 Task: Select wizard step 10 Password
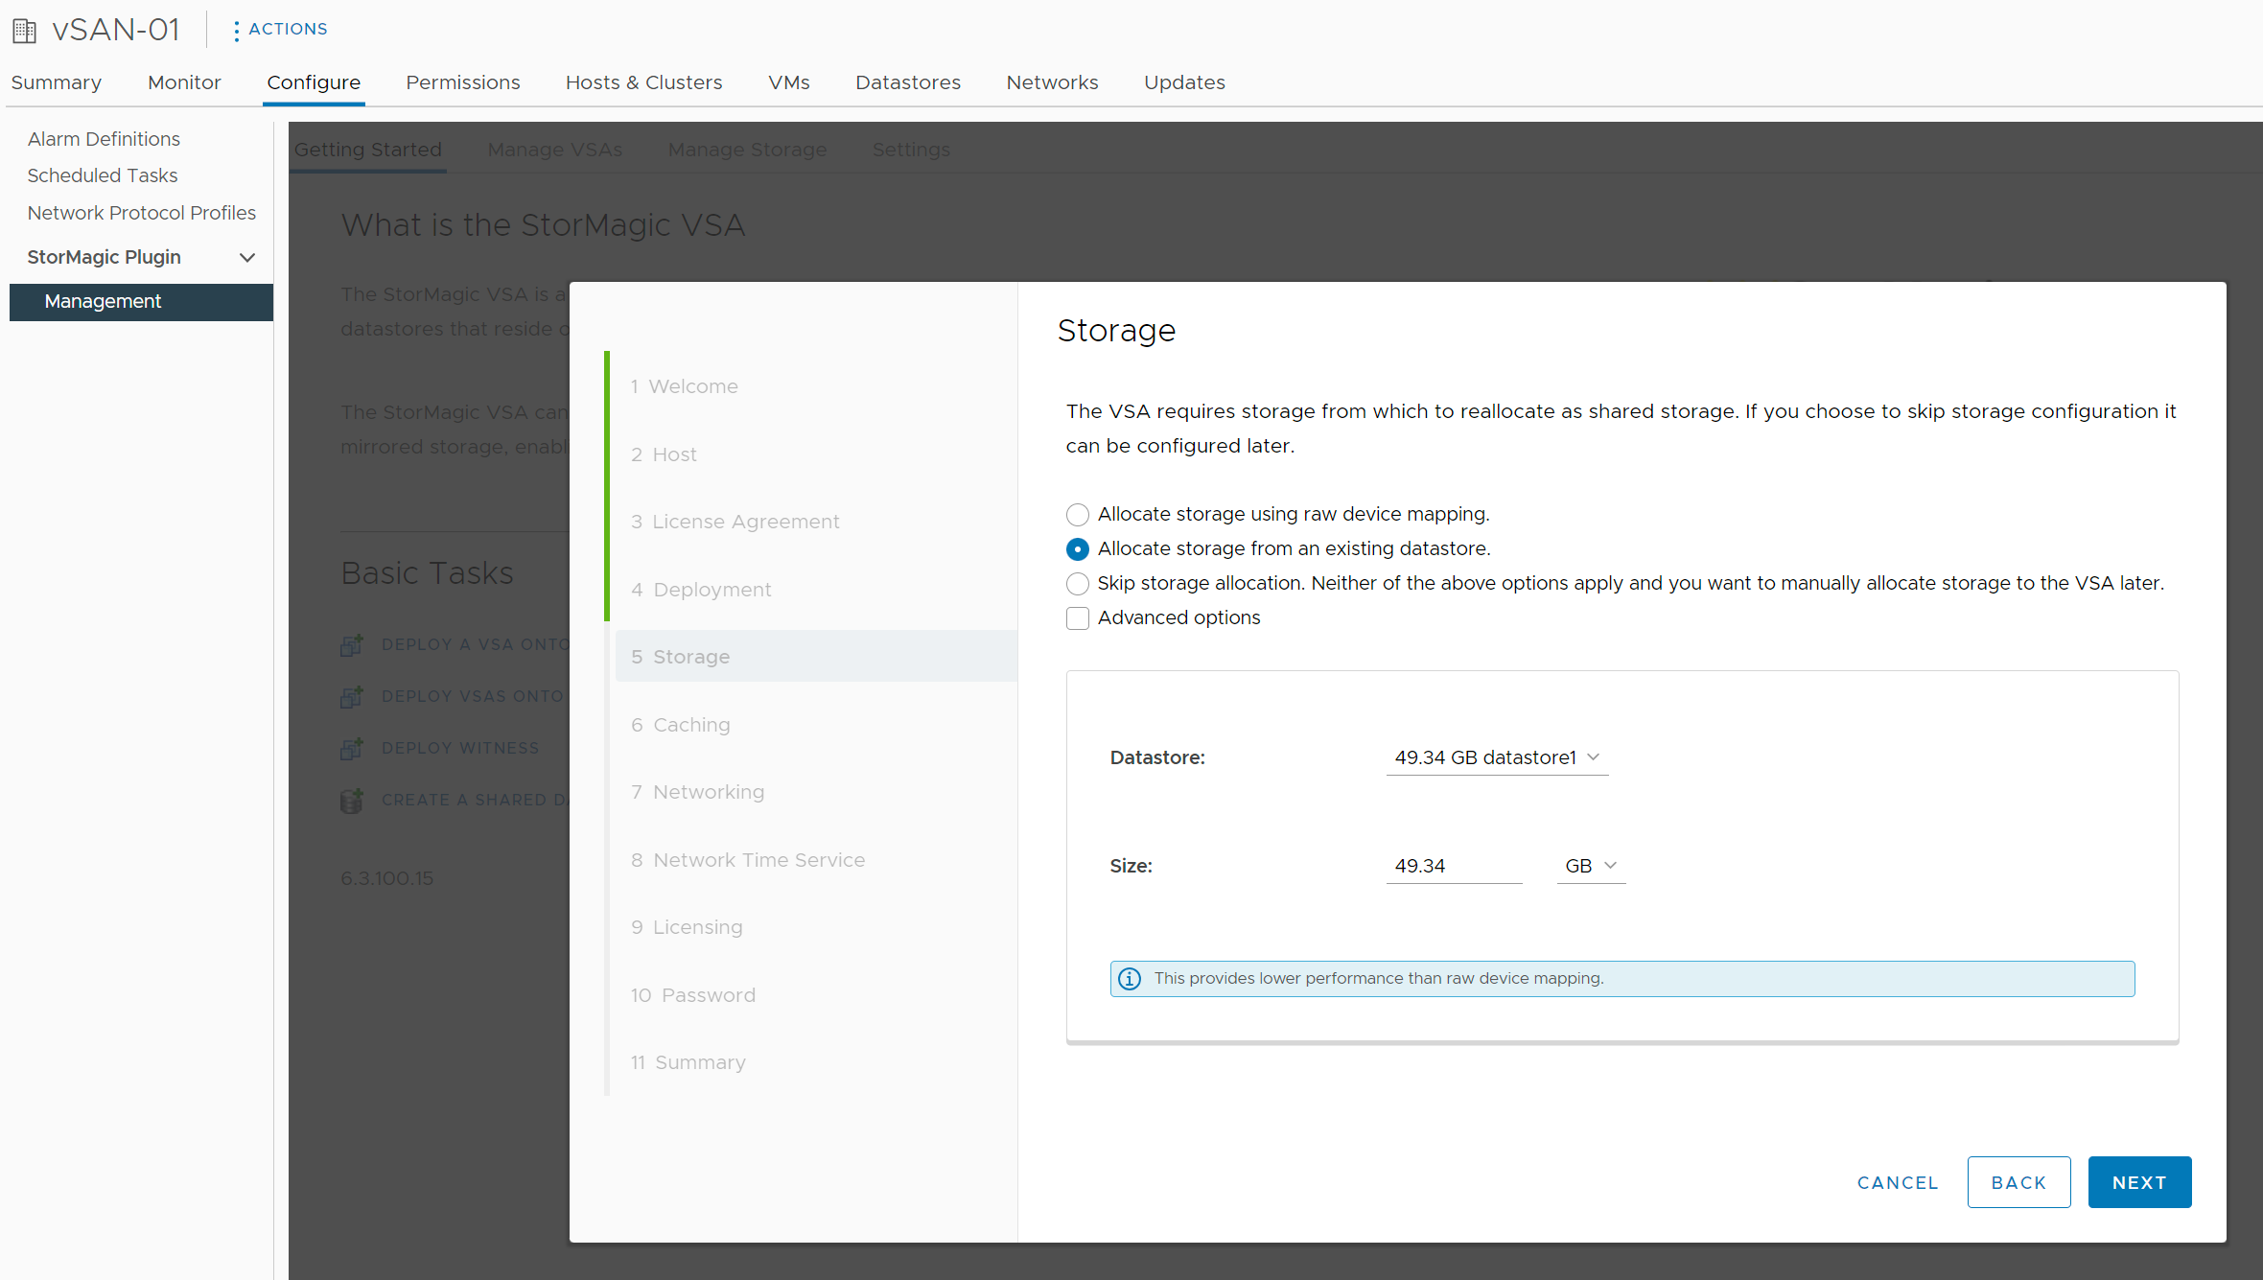click(692, 995)
